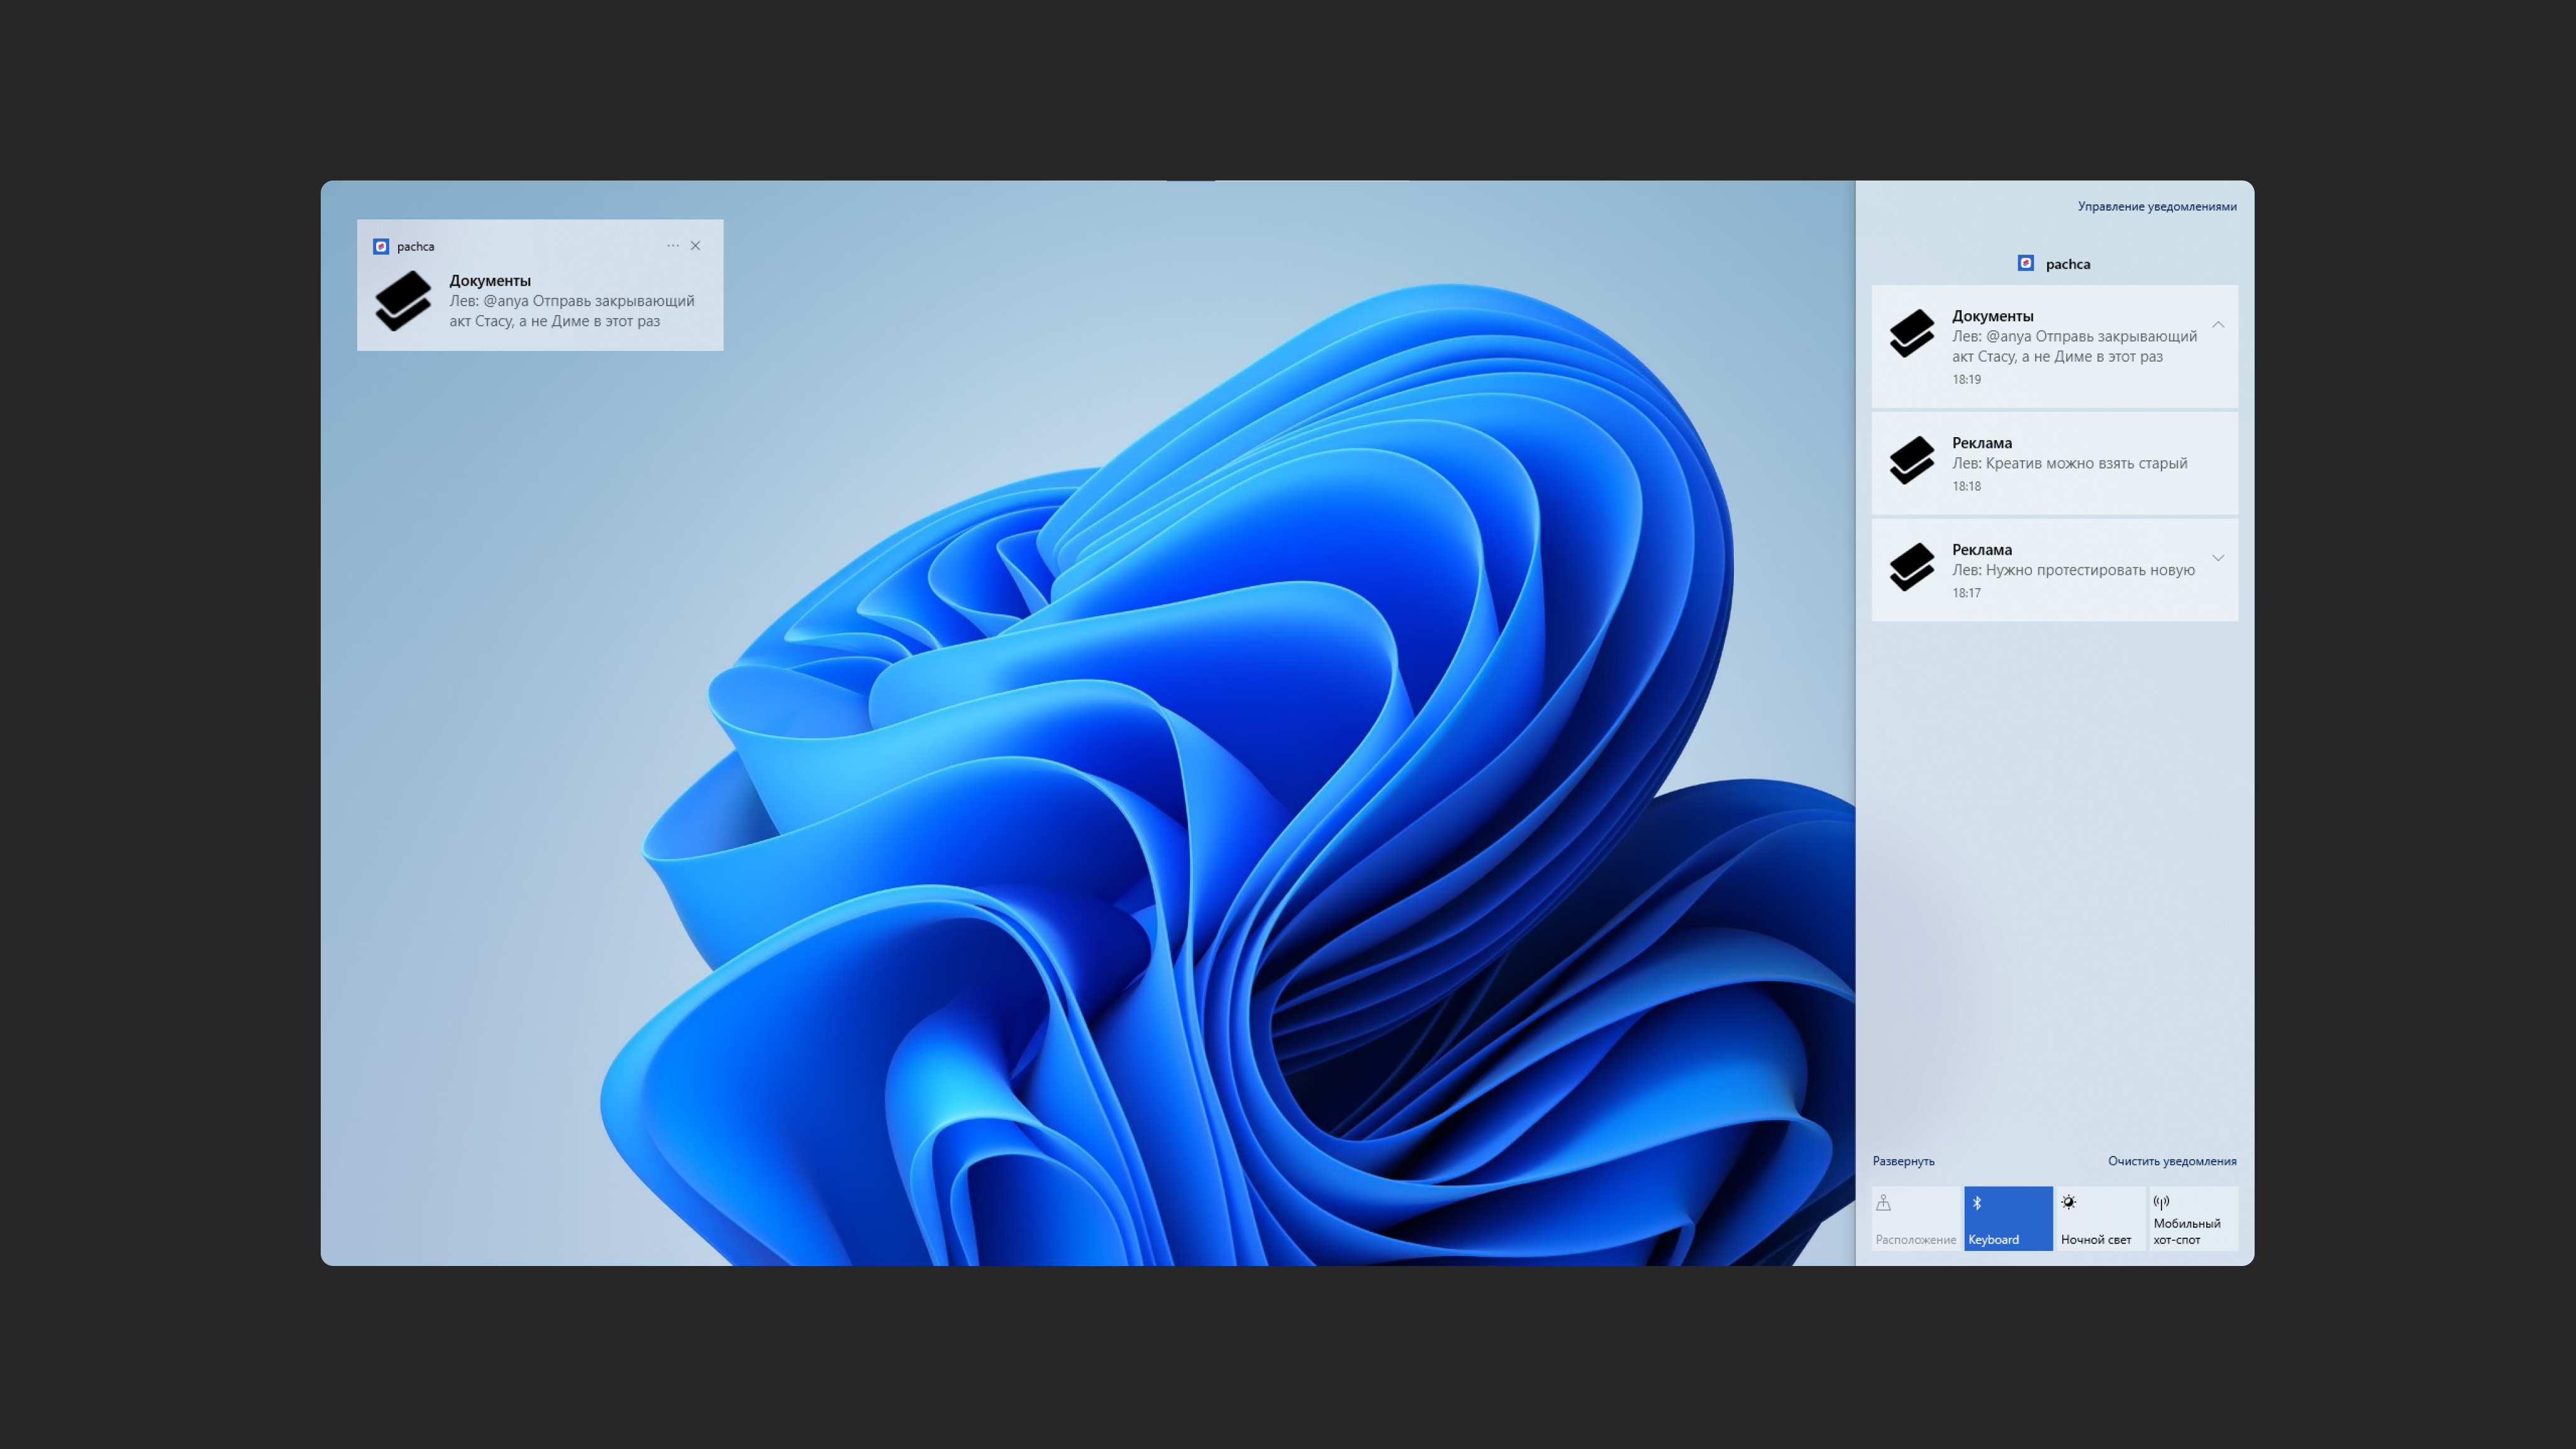
Task: Toggle Мобильный хот-спот quick action
Action: coord(2192,1218)
